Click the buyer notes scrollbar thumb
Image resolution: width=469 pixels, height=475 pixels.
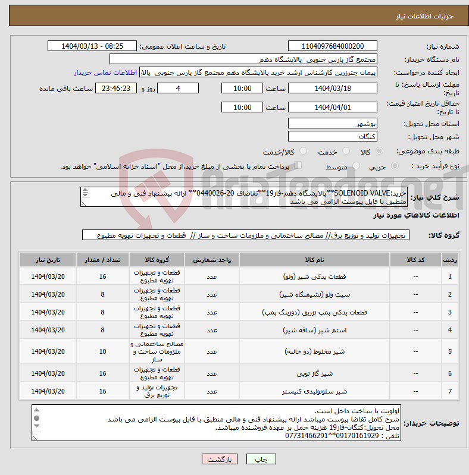[37, 419]
